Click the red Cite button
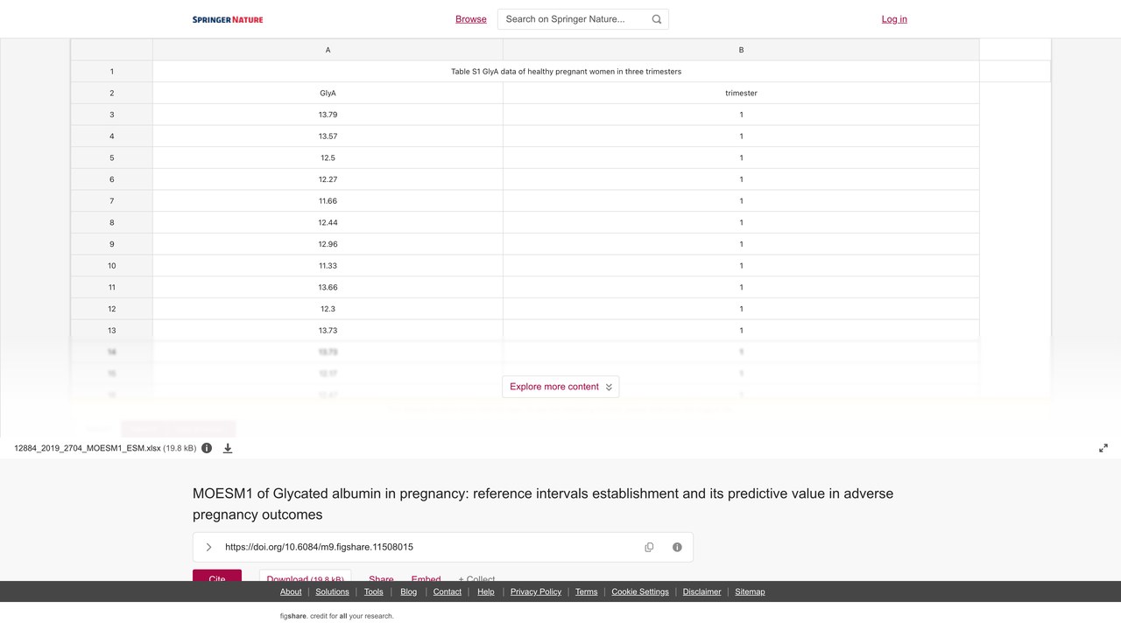1121x630 pixels. coord(217,576)
